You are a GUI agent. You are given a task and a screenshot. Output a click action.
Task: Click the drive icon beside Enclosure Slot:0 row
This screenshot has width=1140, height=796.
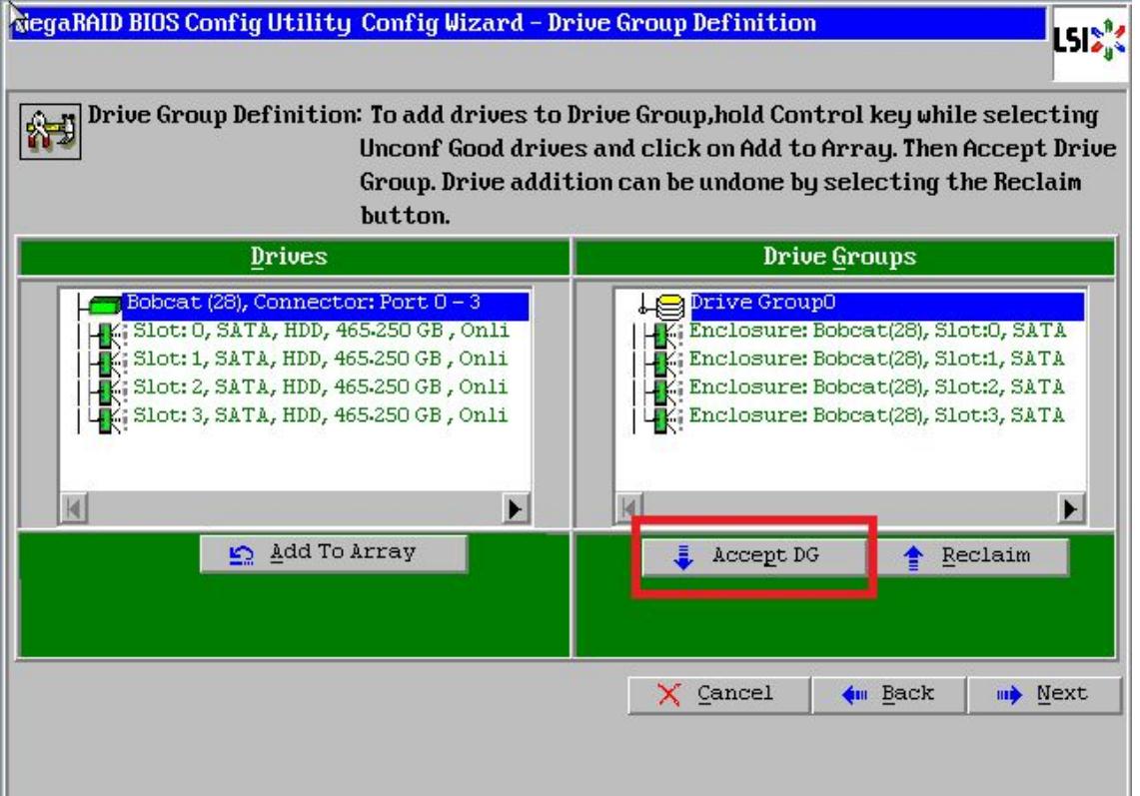pos(663,335)
